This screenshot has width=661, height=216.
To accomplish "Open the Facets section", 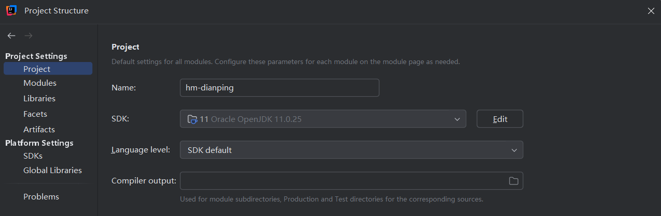I will tap(35, 114).
